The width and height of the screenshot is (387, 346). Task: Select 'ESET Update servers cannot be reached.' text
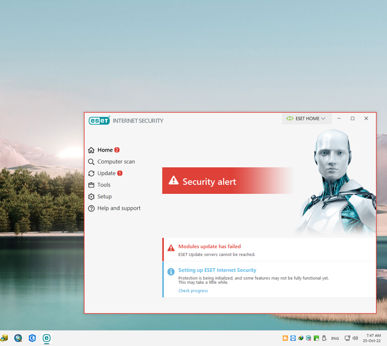(216, 254)
